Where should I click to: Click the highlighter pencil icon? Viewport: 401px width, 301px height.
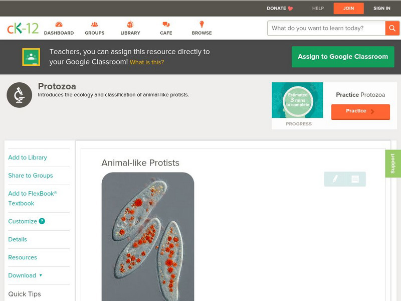(335, 179)
